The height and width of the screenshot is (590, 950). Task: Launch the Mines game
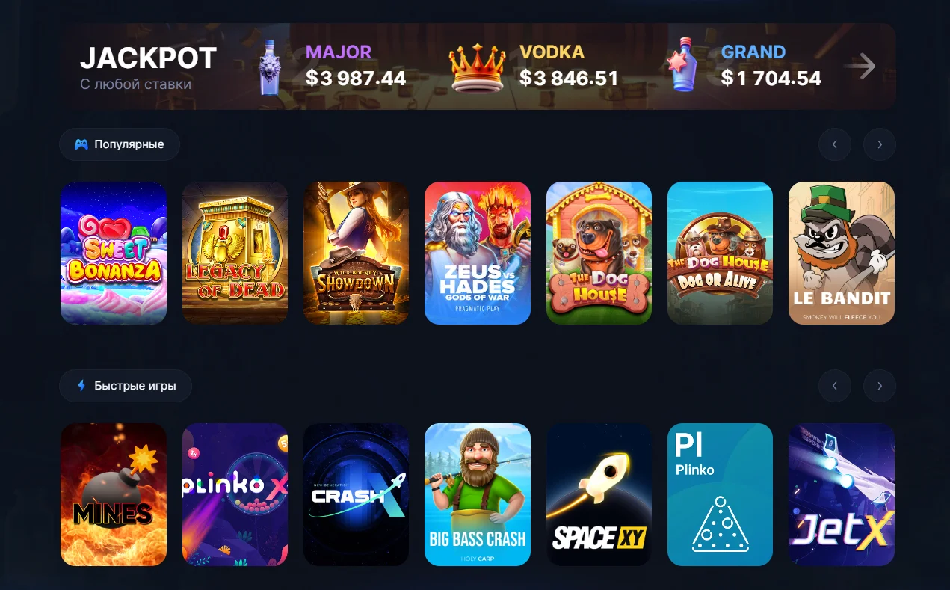(x=114, y=494)
